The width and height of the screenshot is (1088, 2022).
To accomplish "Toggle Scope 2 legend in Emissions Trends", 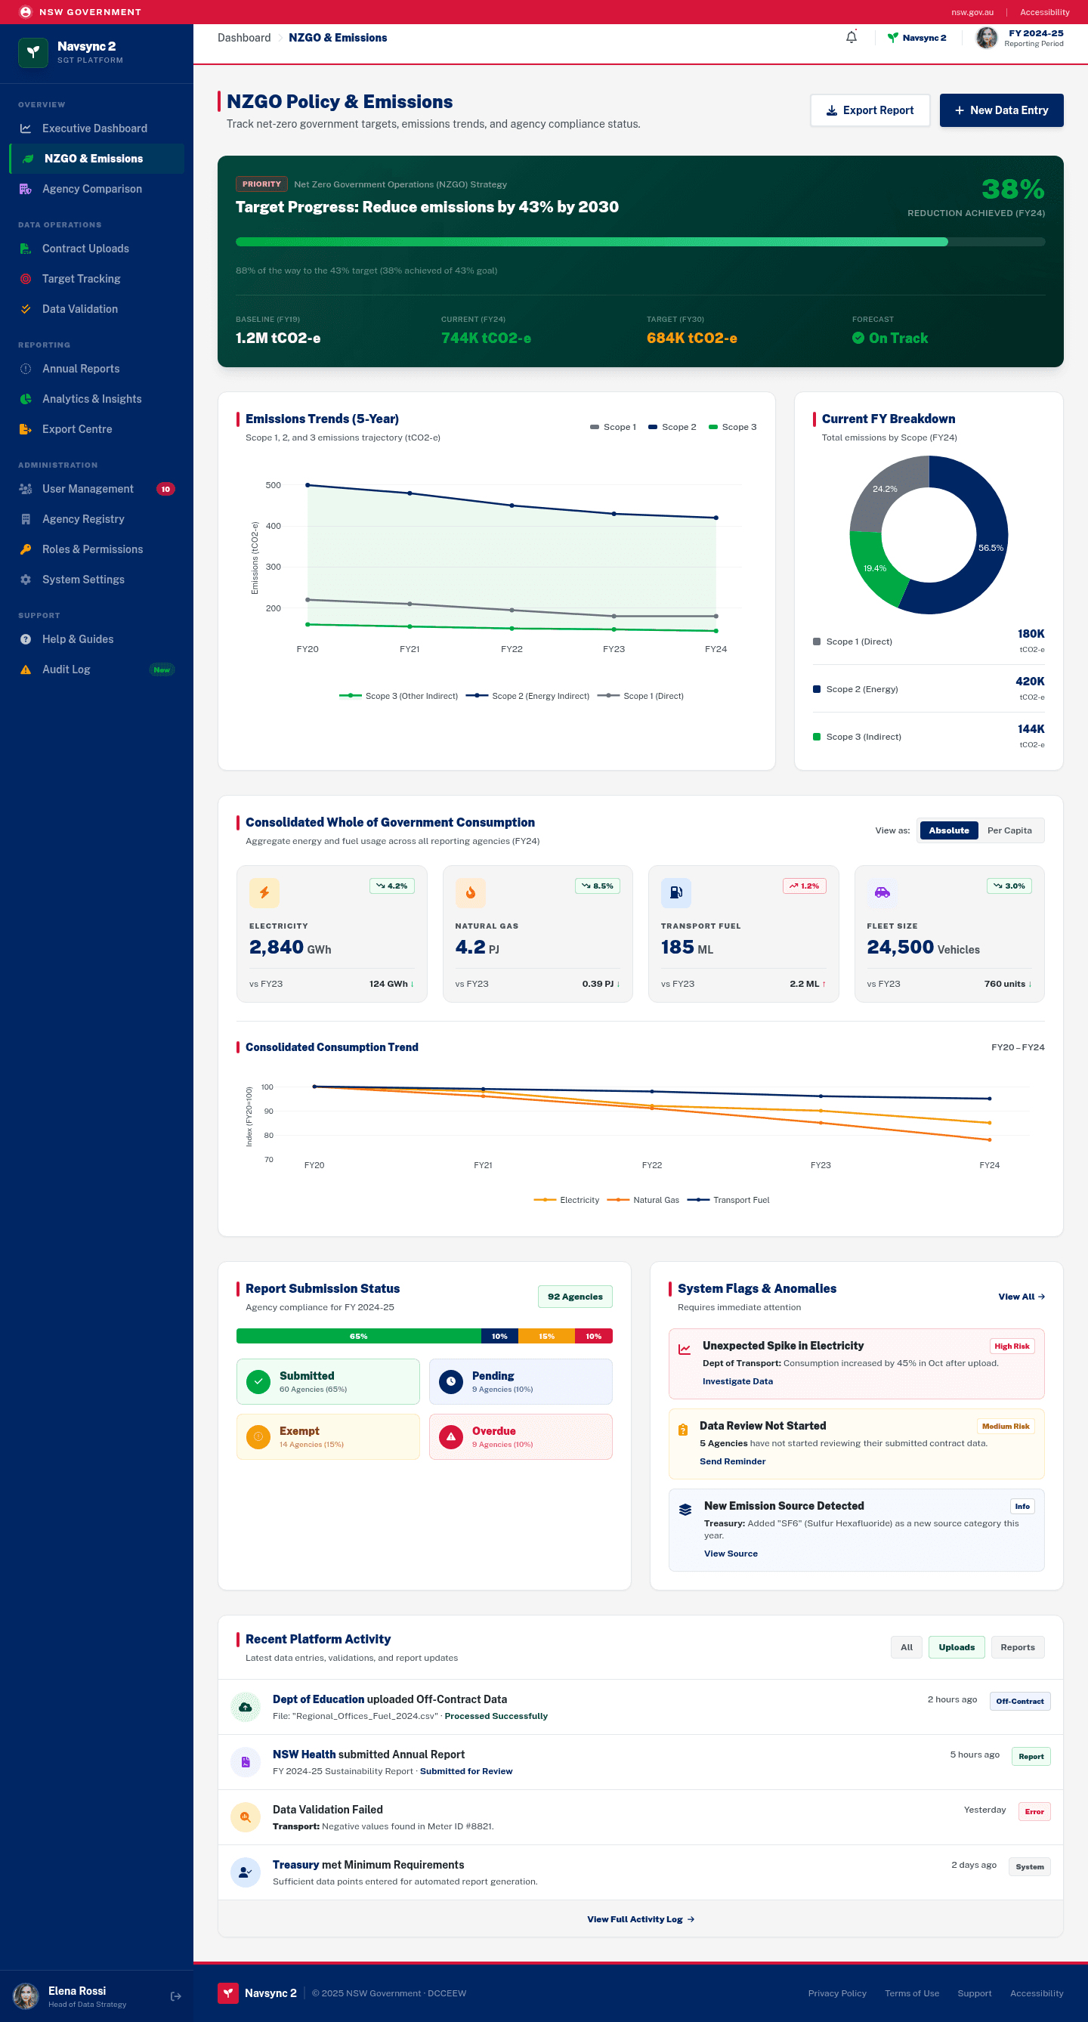I will point(672,427).
